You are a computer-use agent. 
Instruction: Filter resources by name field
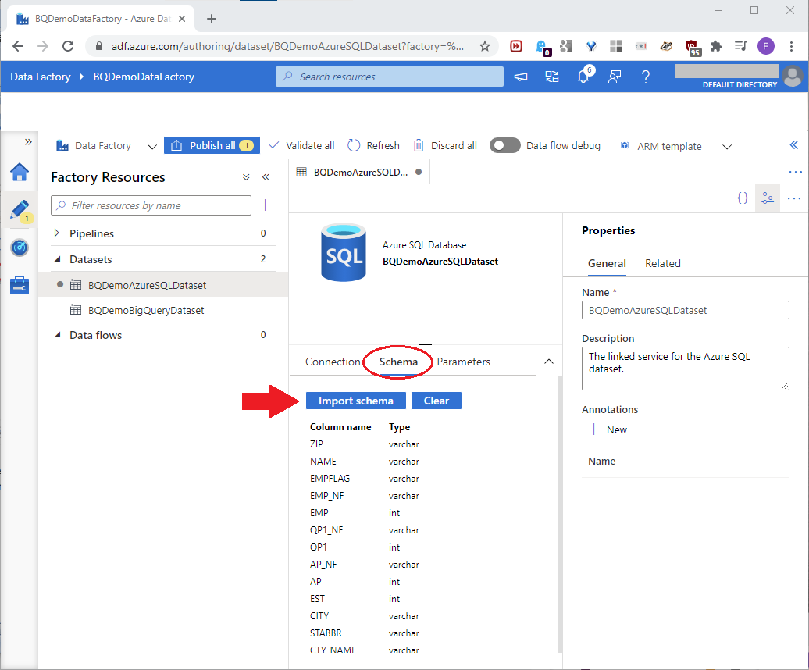151,205
